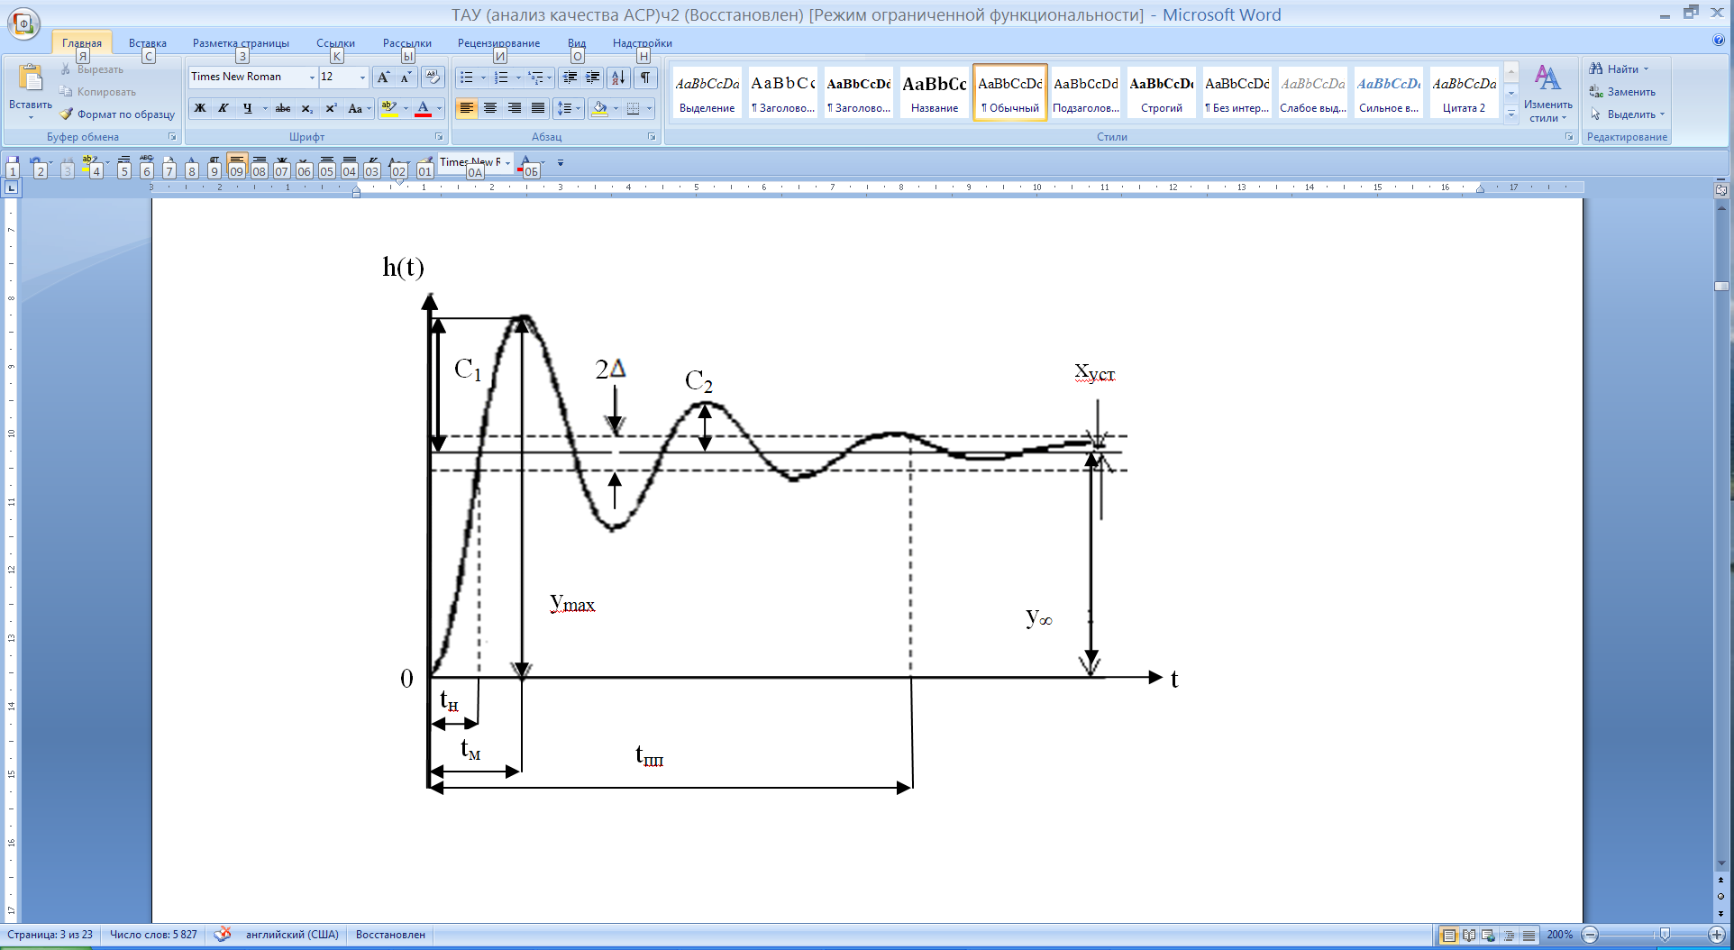
Task: Click Найти (Find) button
Action: 1619,69
